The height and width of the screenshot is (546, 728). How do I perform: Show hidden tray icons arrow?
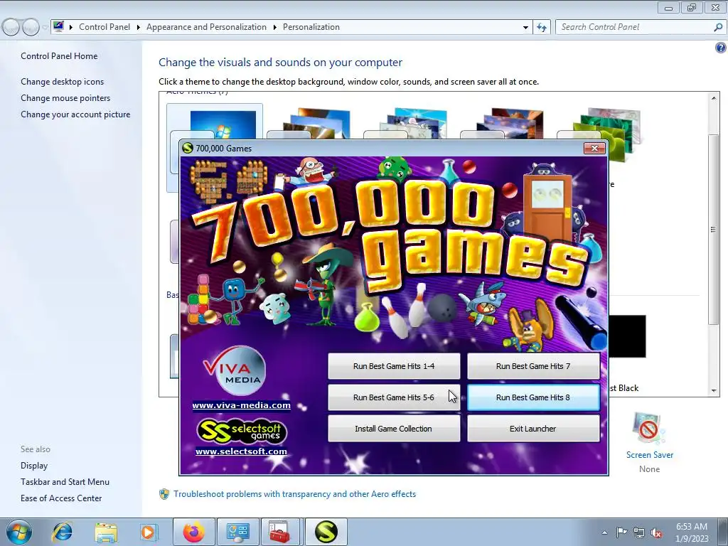(604, 532)
